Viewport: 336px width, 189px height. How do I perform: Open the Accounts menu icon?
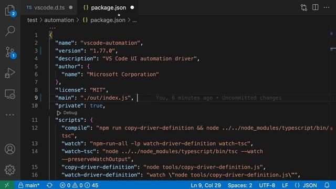10,149
